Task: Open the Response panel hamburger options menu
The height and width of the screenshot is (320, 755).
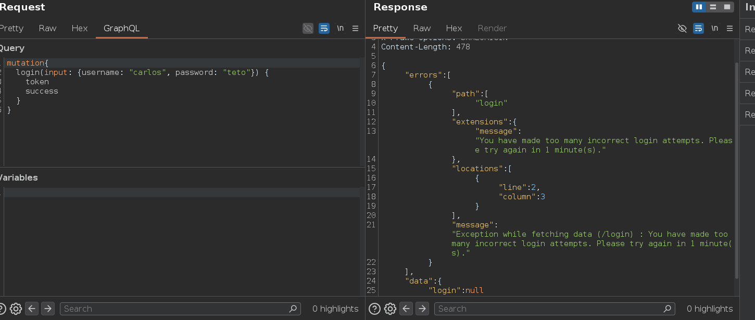Action: click(730, 28)
